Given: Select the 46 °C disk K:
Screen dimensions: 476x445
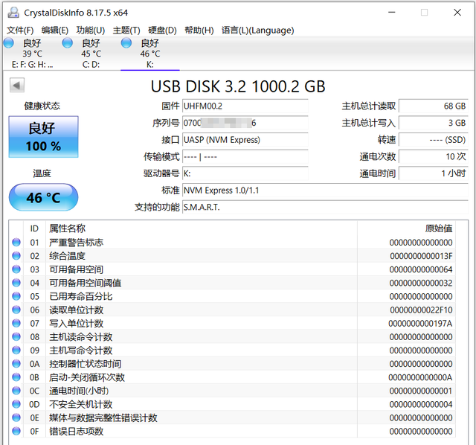Looking at the screenshot, I should tap(150, 54).
